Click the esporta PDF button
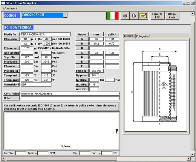Image resolution: width=196 pixels, height=162 pixels. coord(157,16)
